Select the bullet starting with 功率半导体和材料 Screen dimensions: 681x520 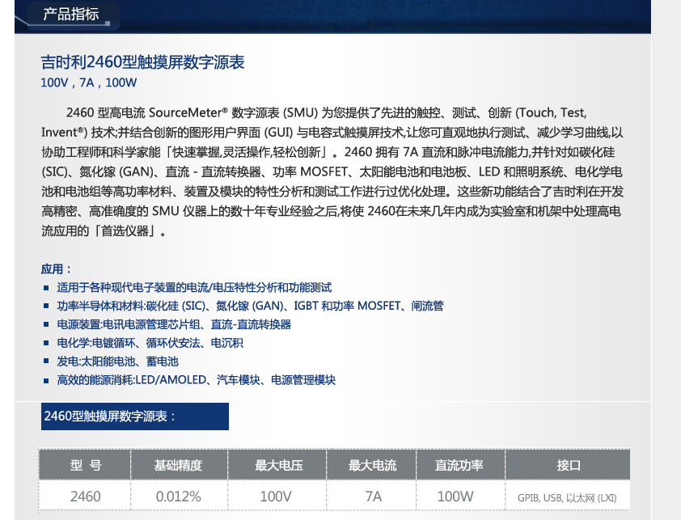(x=250, y=306)
